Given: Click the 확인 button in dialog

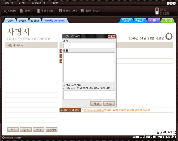Looking at the screenshot, I should coord(96,104).
